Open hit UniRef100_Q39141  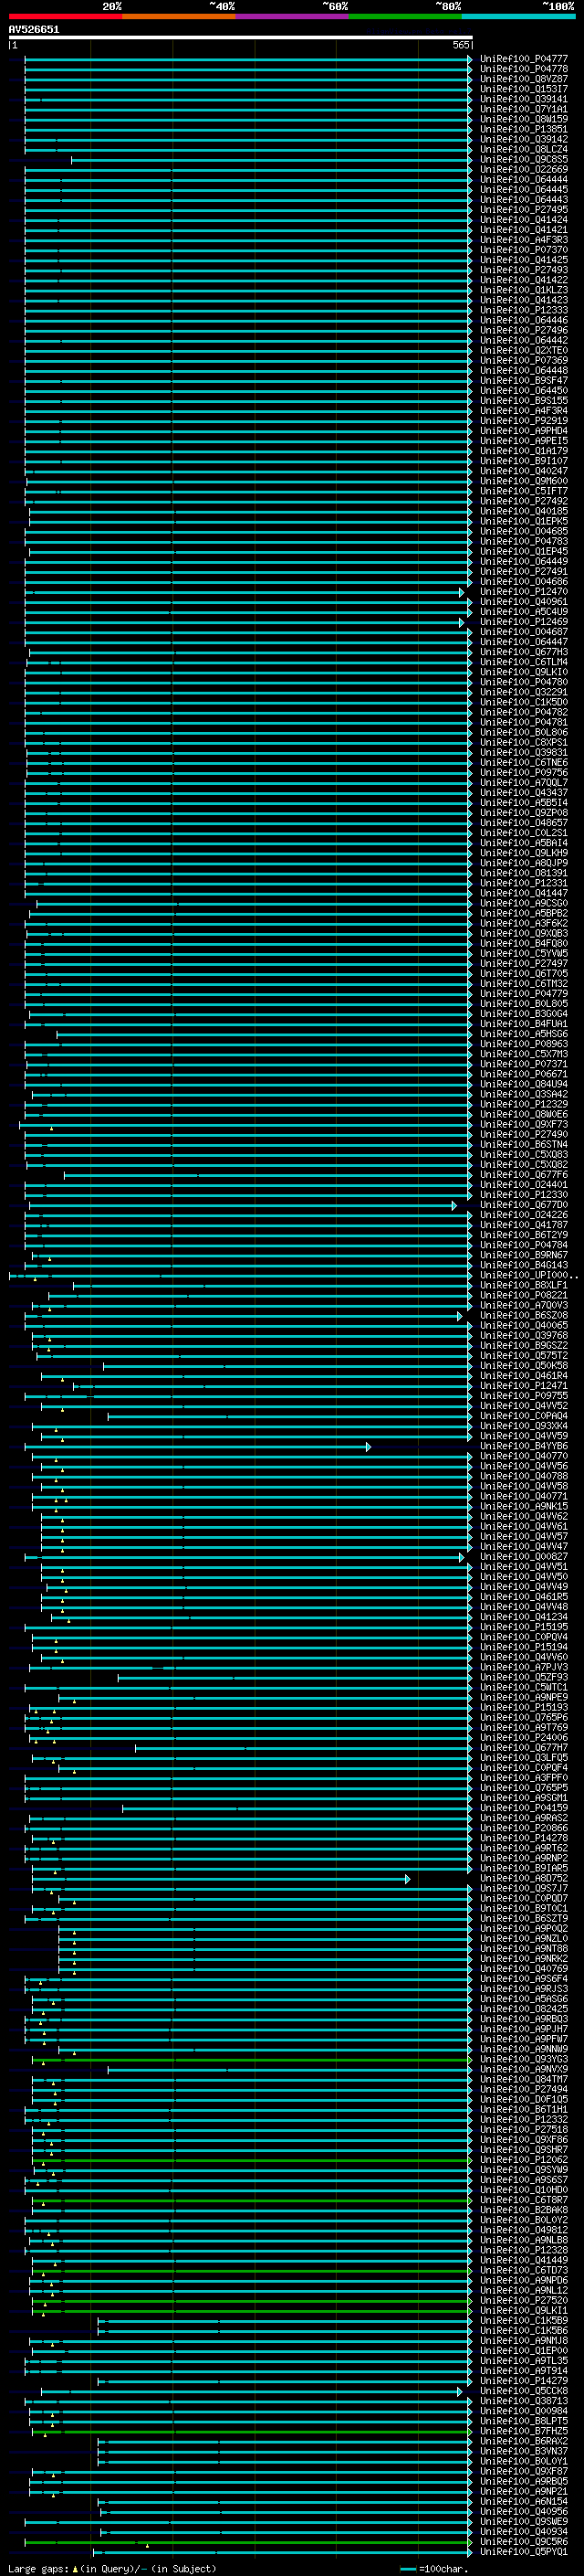point(524,99)
